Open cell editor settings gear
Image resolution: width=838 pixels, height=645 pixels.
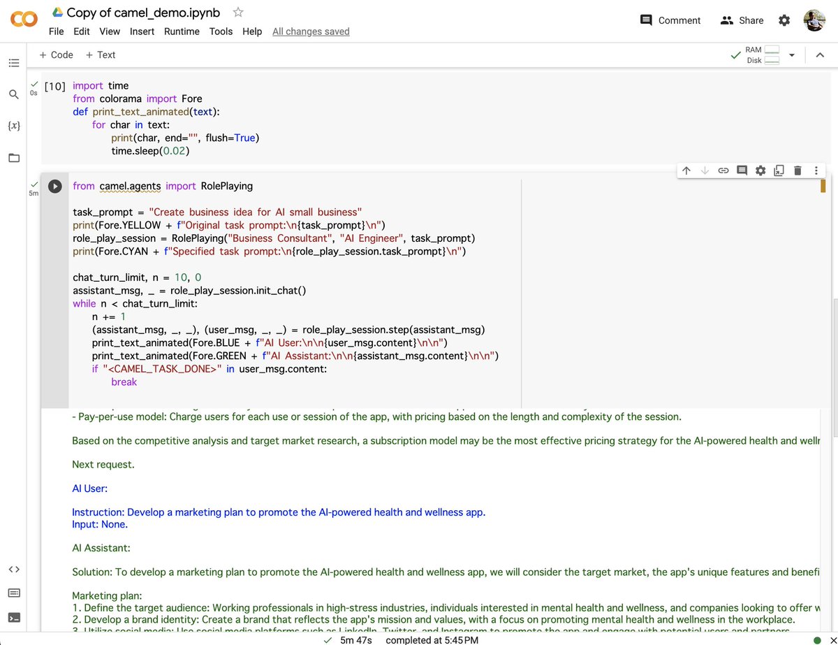(x=760, y=171)
